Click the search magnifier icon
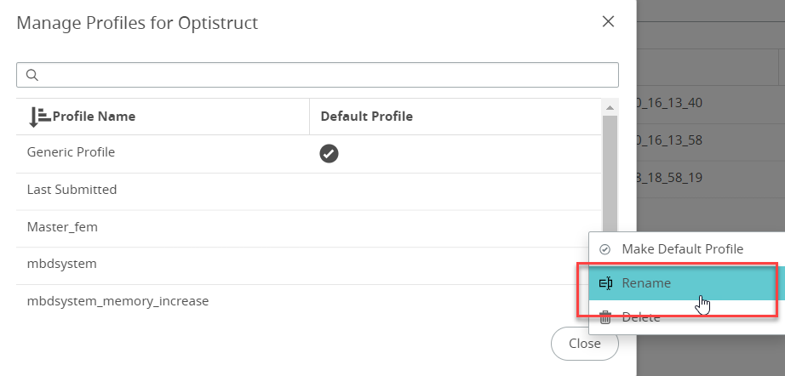 pos(32,75)
